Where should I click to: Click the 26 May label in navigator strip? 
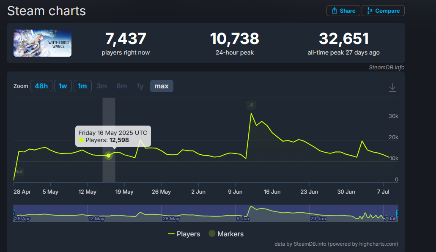171,219
